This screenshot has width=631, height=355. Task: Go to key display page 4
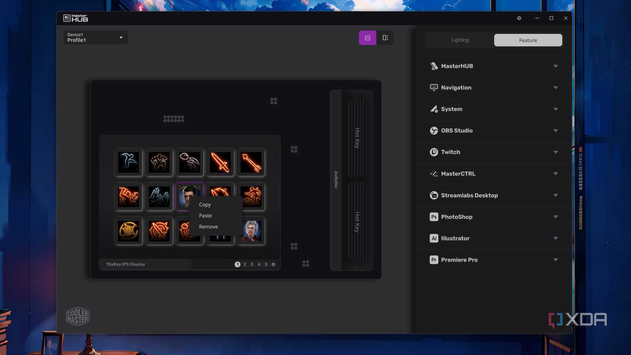pyautogui.click(x=259, y=264)
